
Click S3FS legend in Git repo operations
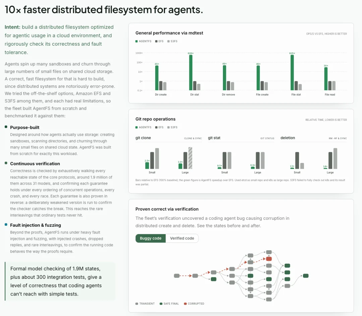point(172,127)
